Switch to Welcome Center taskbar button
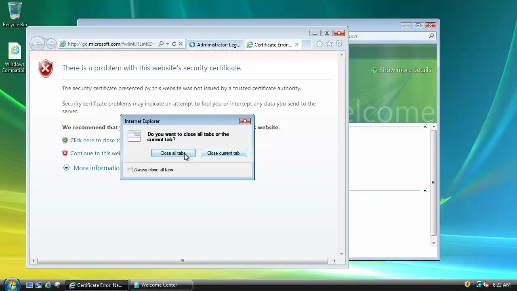Image resolution: width=517 pixels, height=291 pixels. [x=162, y=285]
